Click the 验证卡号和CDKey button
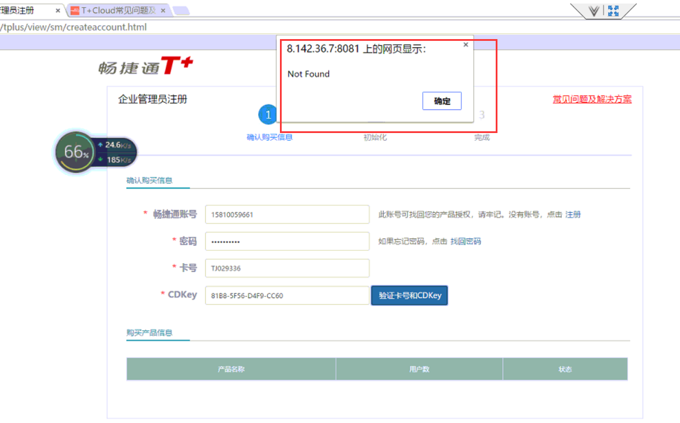 (409, 295)
